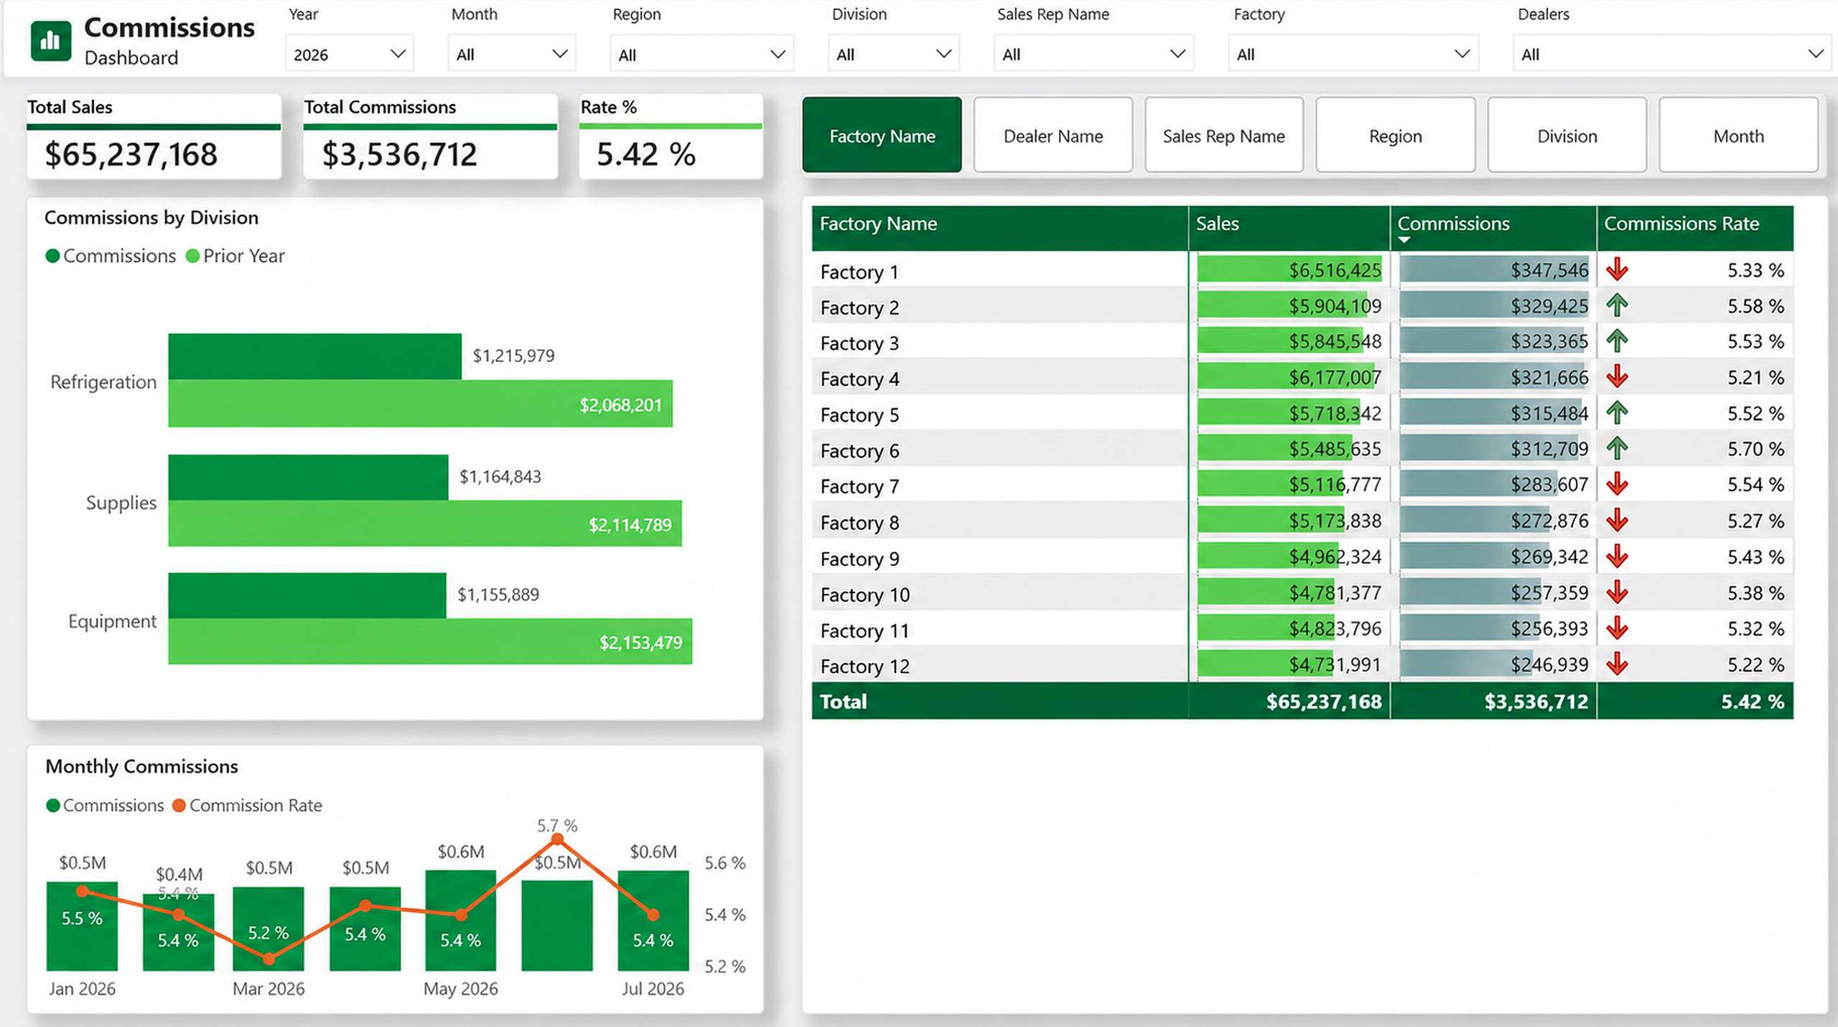The image size is (1838, 1027).
Task: Click Factory 1 commissions value $347,546
Action: click(1549, 270)
